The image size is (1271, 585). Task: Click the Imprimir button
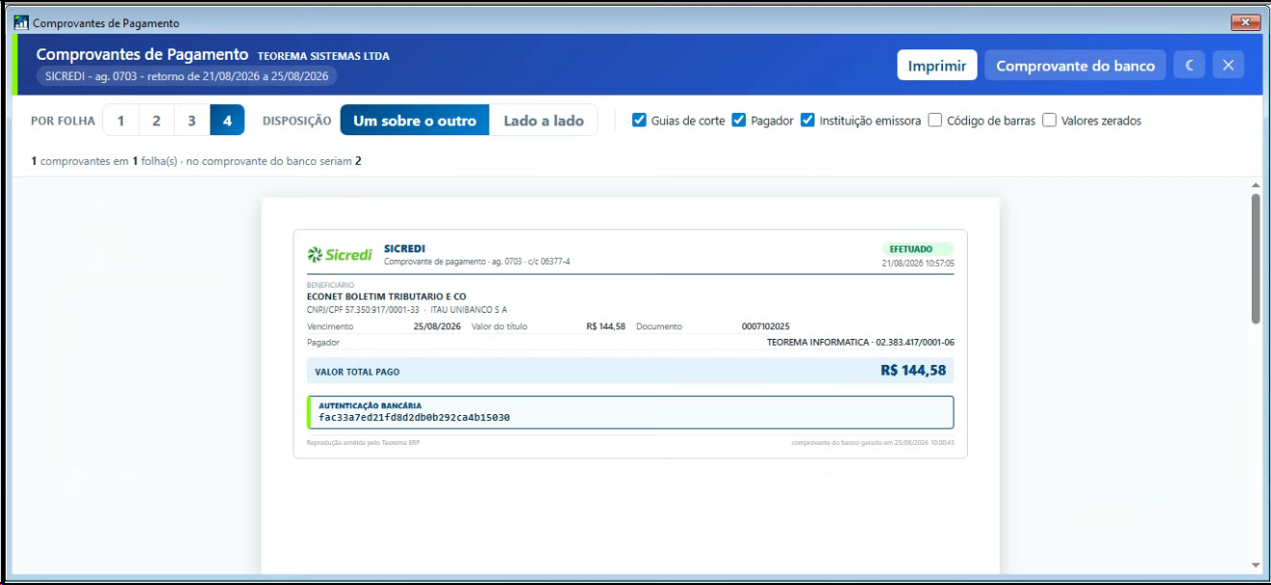point(937,66)
